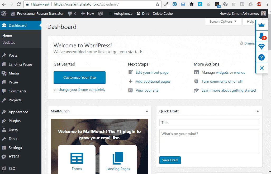
Task: Click the 'Edit your front page' link
Action: point(152,72)
